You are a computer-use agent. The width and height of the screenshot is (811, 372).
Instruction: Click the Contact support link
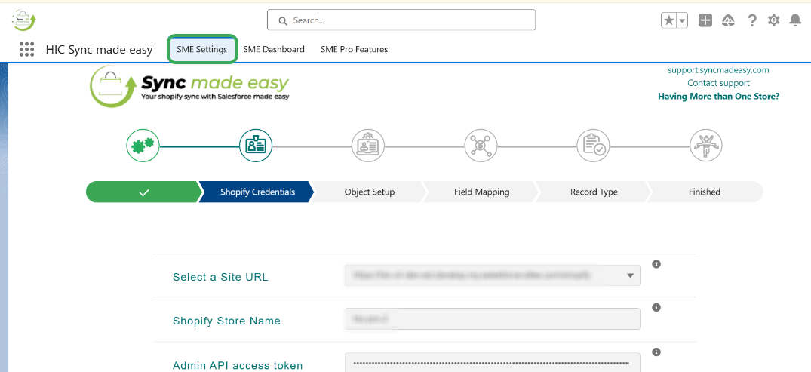click(x=718, y=83)
